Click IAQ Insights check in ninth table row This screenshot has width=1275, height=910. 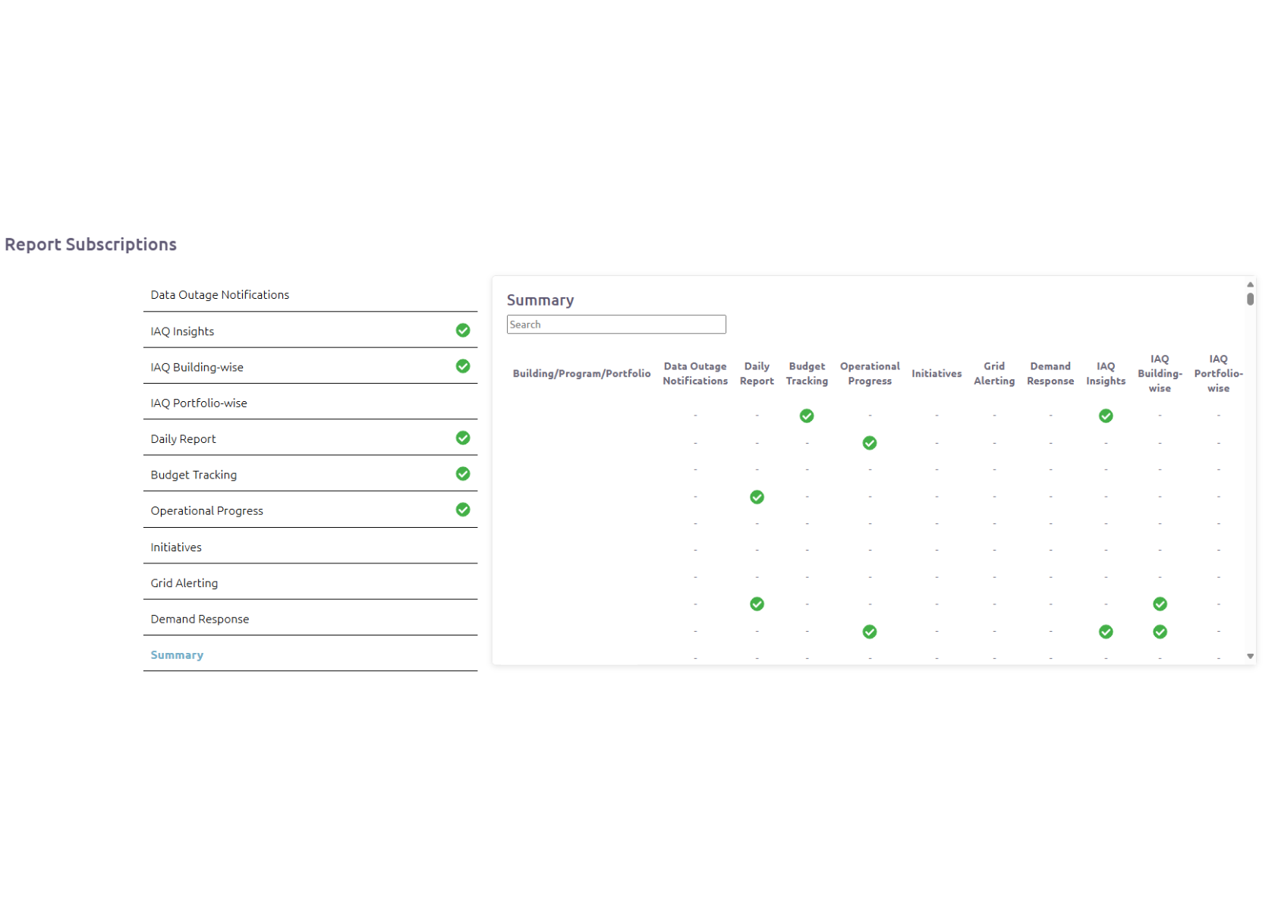point(1106,632)
